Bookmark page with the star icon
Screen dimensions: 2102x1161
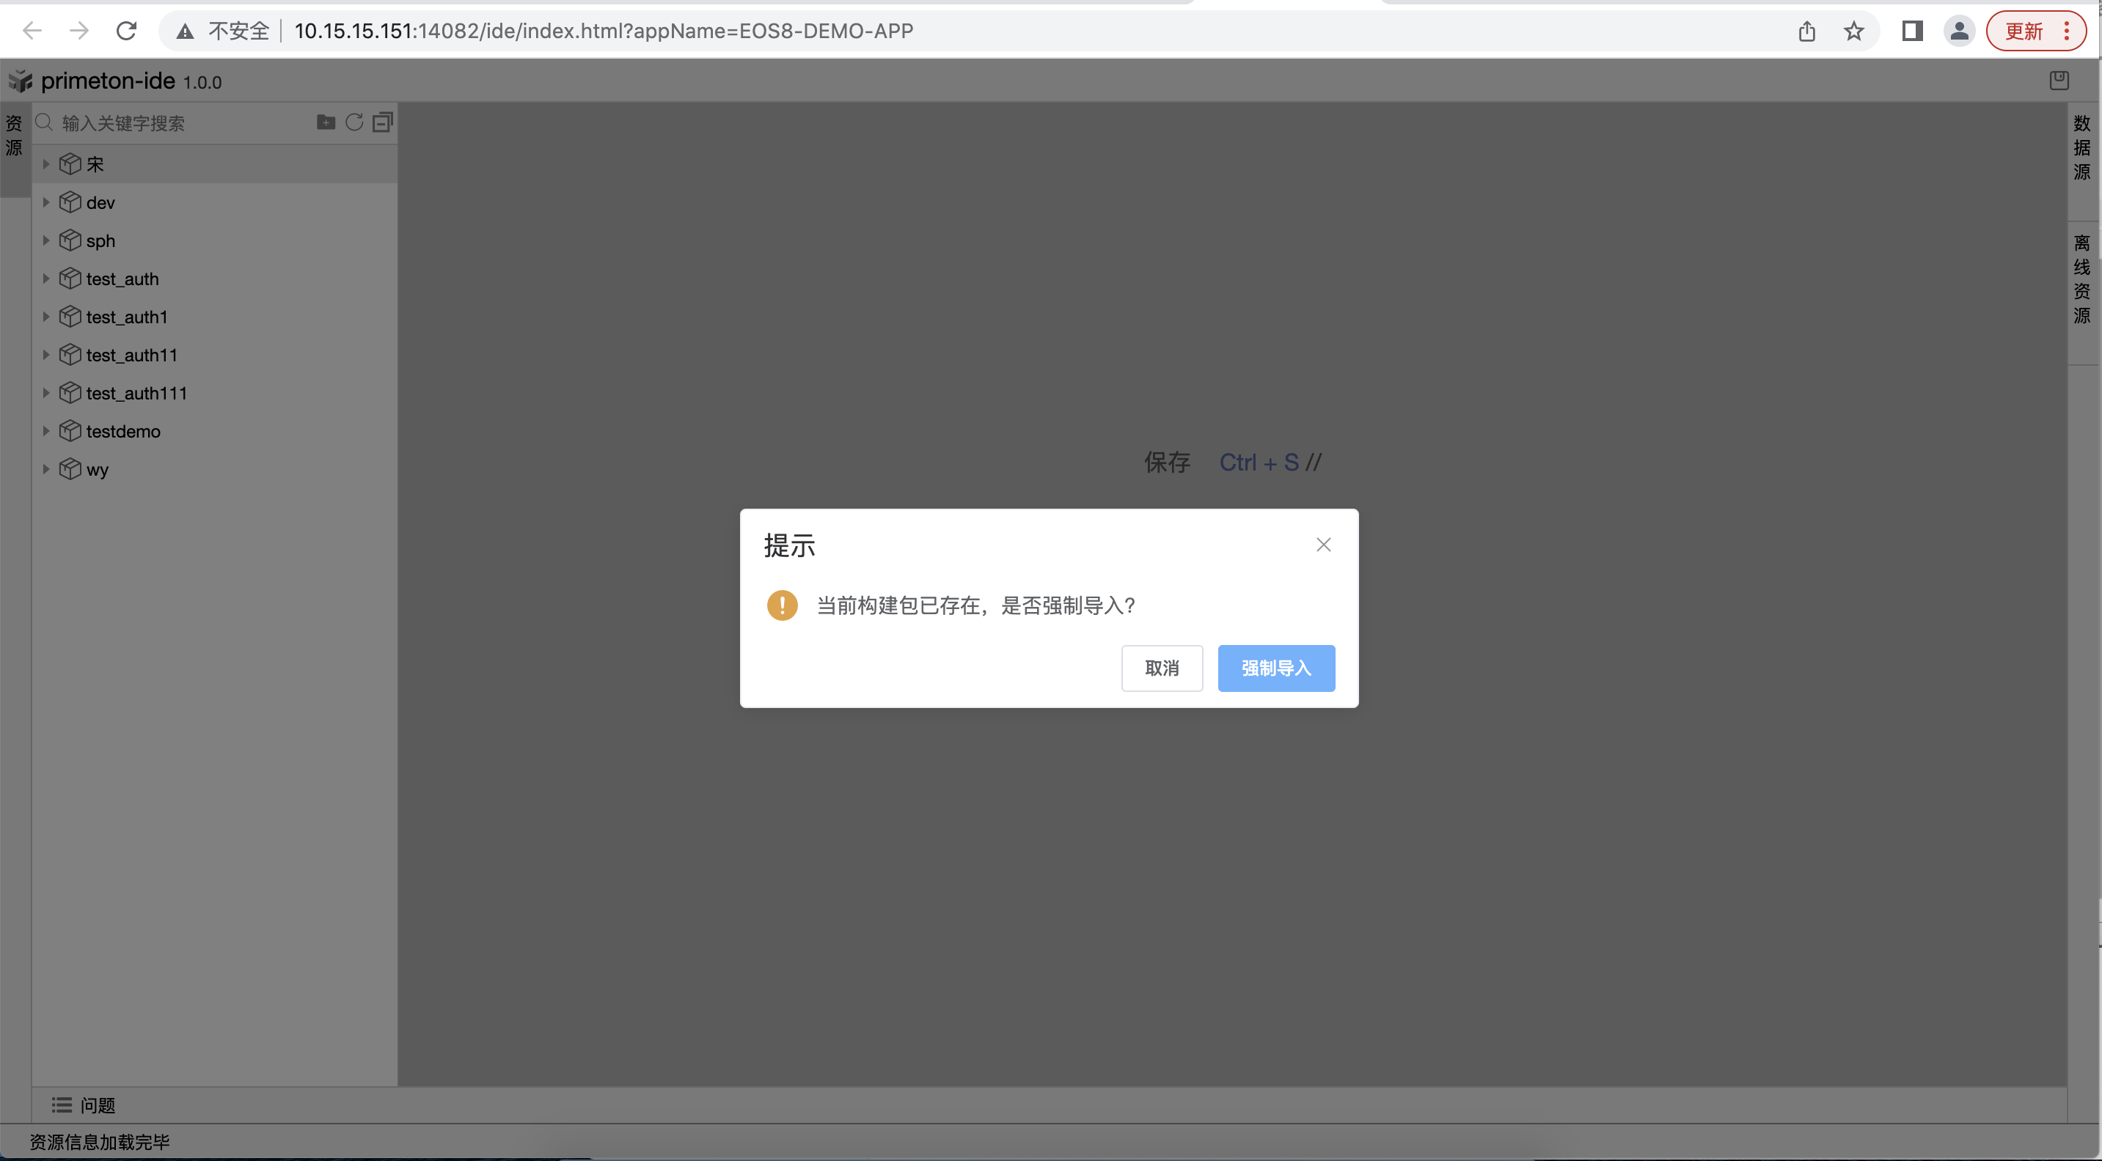click(1854, 31)
